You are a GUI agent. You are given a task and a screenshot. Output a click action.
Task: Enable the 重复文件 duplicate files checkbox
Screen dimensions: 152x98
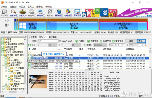[113, 41]
